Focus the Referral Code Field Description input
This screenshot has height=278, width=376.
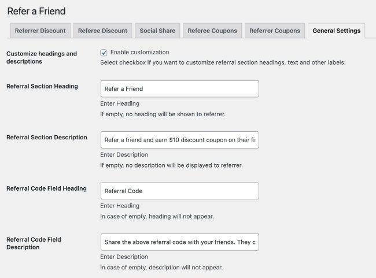click(179, 242)
